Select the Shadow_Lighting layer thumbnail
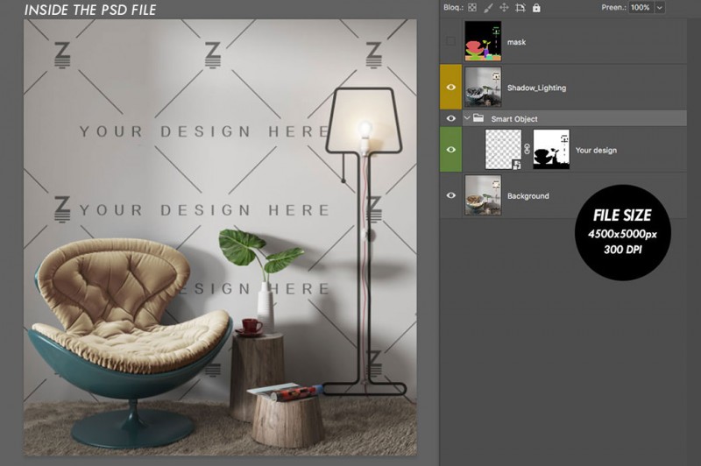701x466 pixels. [483, 87]
